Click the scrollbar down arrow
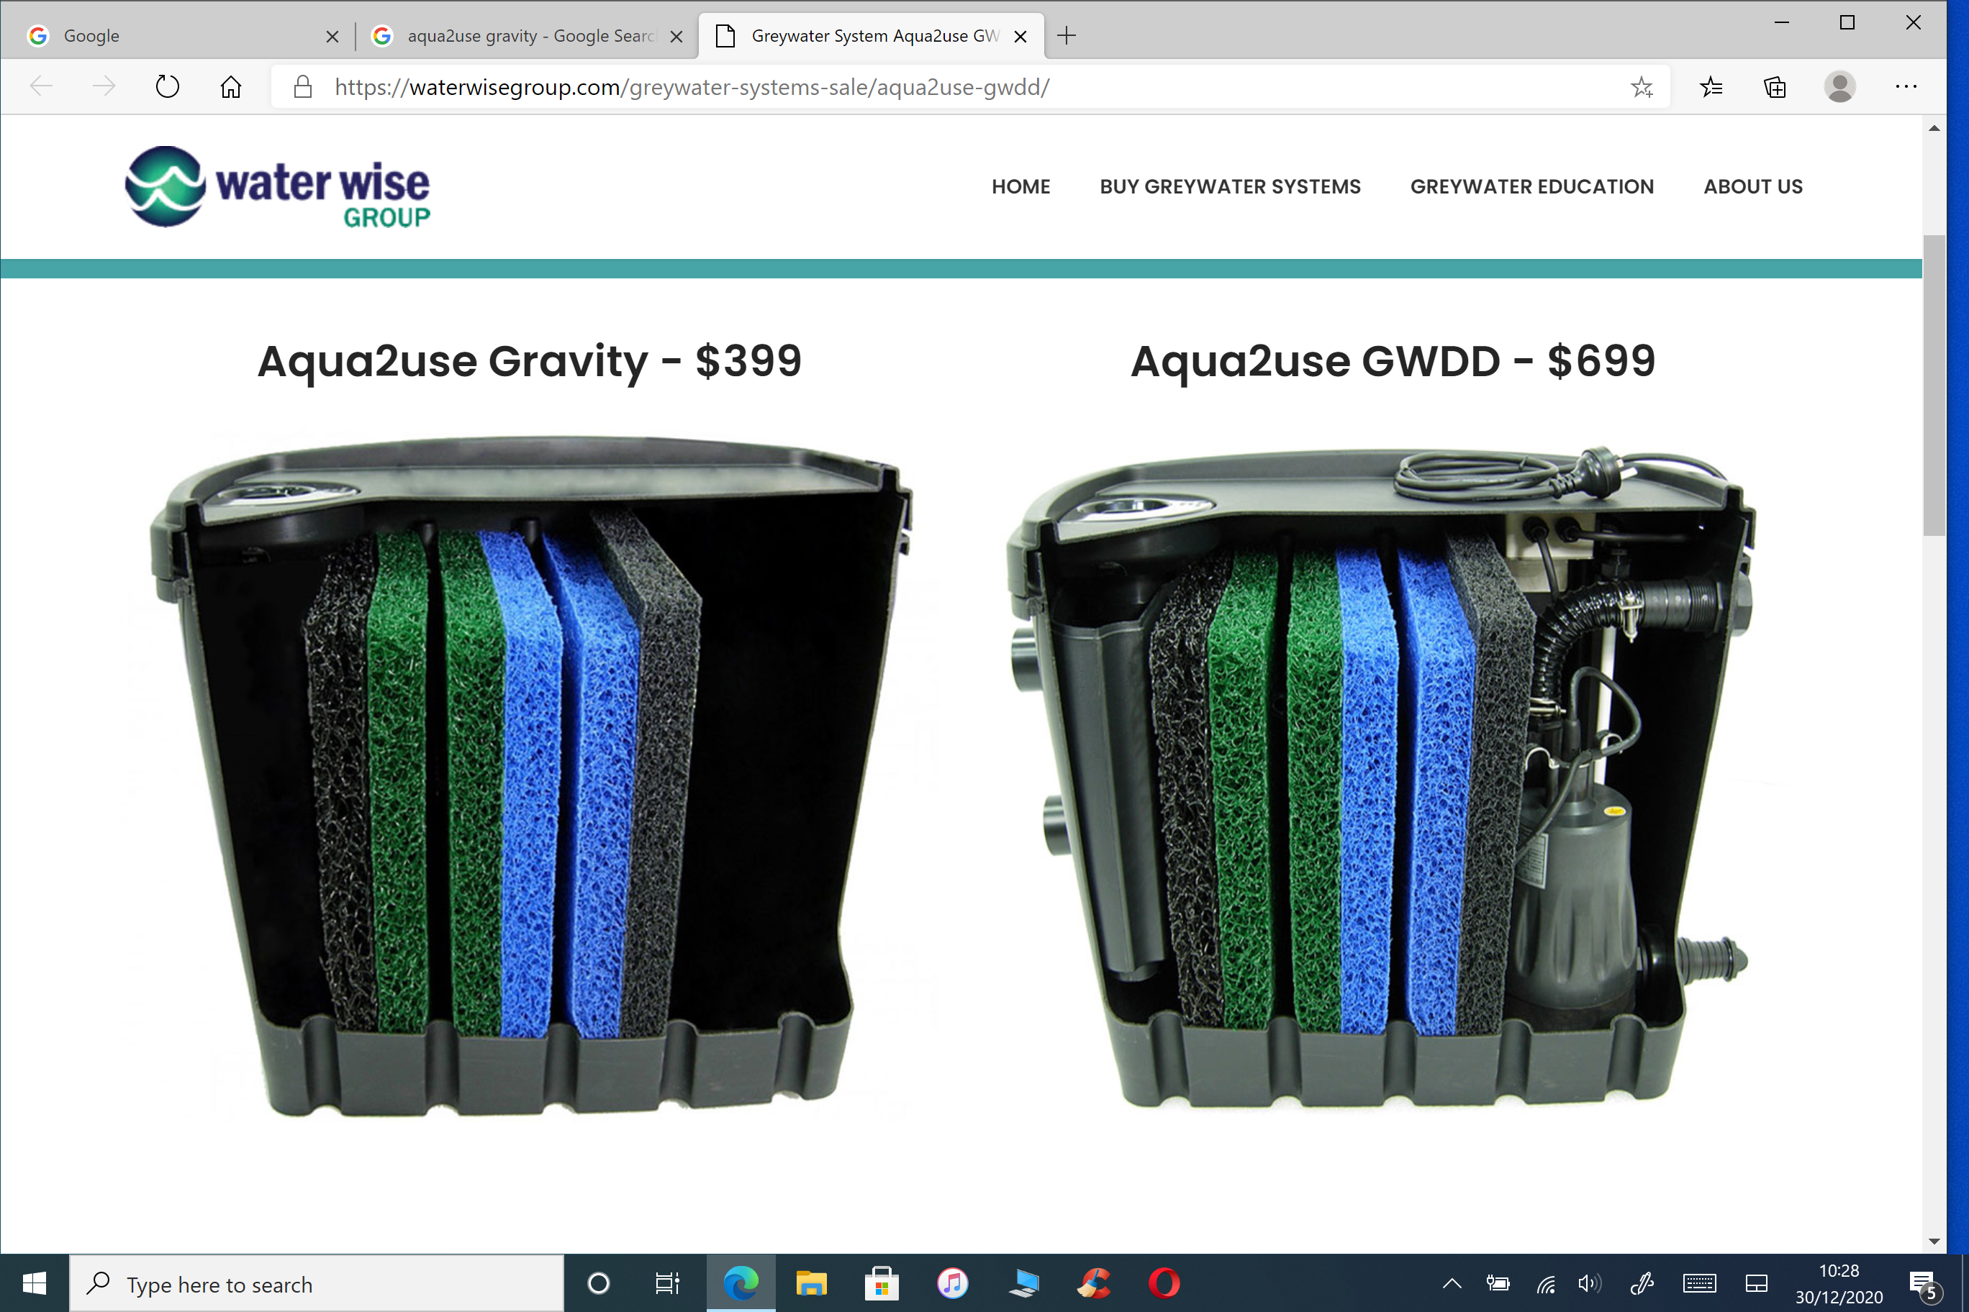Image resolution: width=1969 pixels, height=1312 pixels. pyautogui.click(x=1934, y=1241)
